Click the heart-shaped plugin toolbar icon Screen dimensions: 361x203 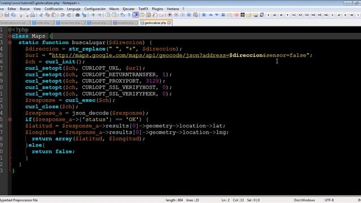tap(236, 15)
